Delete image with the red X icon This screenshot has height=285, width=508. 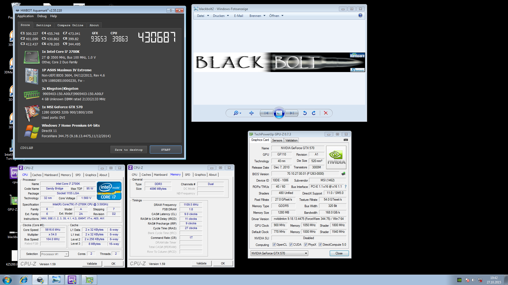pos(326,113)
